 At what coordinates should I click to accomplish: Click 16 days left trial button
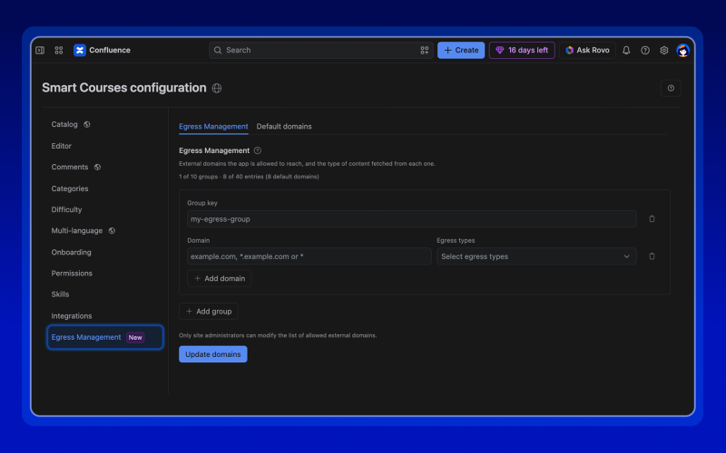522,50
